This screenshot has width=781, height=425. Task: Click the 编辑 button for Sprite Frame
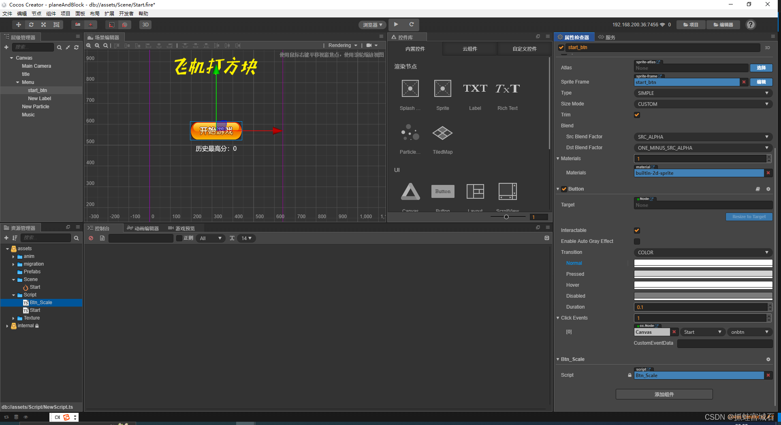pyautogui.click(x=761, y=82)
